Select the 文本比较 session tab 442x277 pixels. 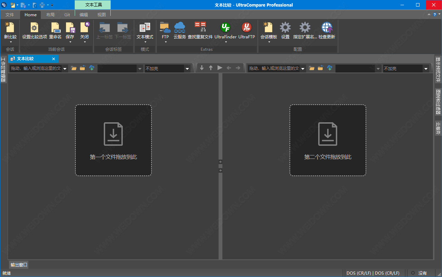tap(34, 59)
